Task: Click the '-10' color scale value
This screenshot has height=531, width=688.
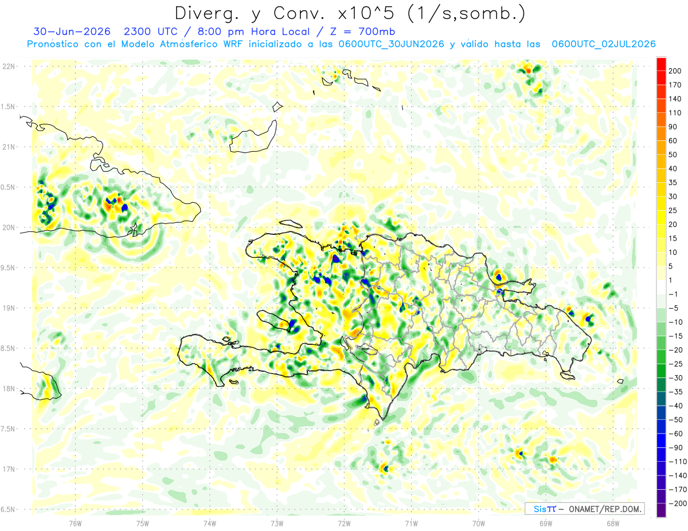Action: coord(675,322)
